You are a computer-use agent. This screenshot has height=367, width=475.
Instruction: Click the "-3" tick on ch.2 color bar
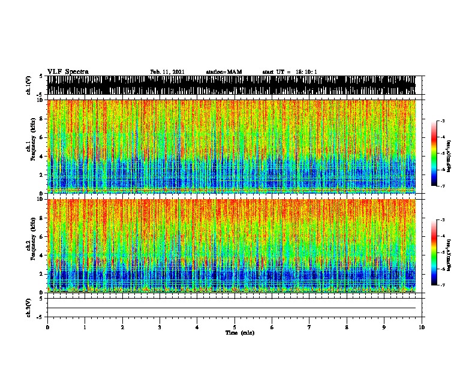443,220
